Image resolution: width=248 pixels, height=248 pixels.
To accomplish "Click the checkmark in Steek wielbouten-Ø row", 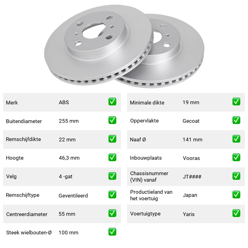I will (112, 232).
